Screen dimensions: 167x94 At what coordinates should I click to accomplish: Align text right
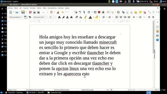pos(125,17)
